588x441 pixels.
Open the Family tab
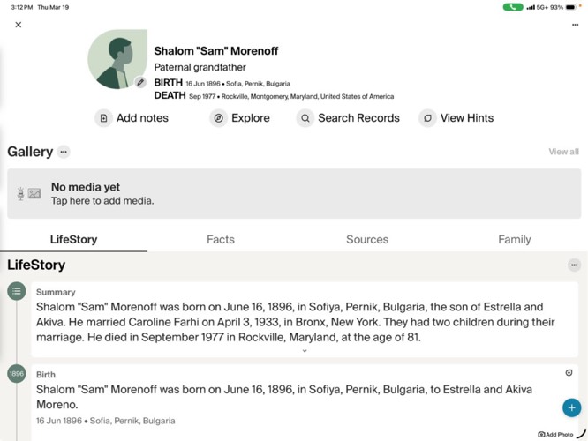pos(514,239)
